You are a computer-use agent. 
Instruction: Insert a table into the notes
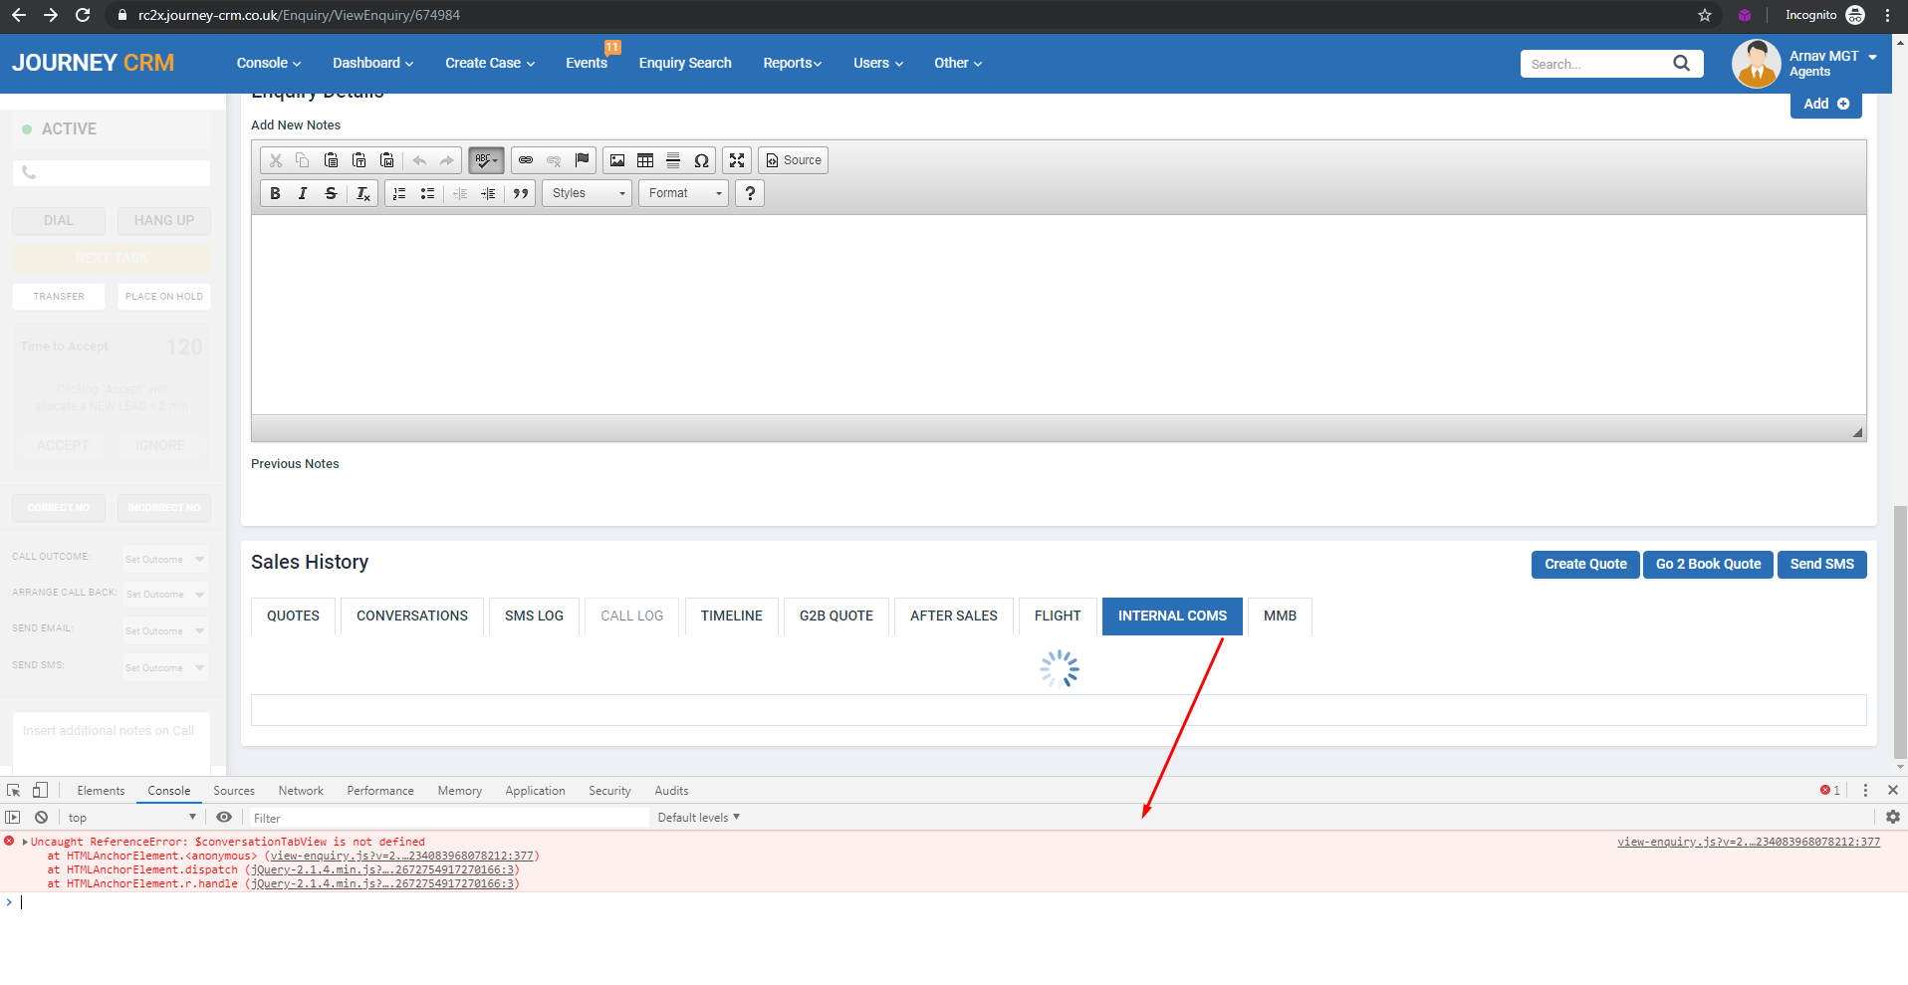645,160
